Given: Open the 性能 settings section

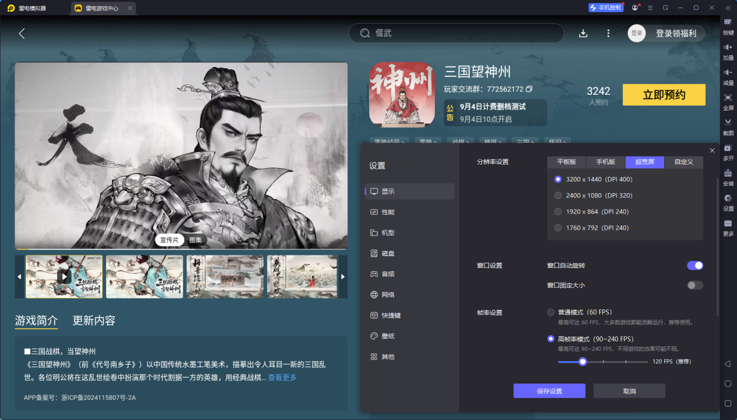Looking at the screenshot, I should (x=409, y=212).
